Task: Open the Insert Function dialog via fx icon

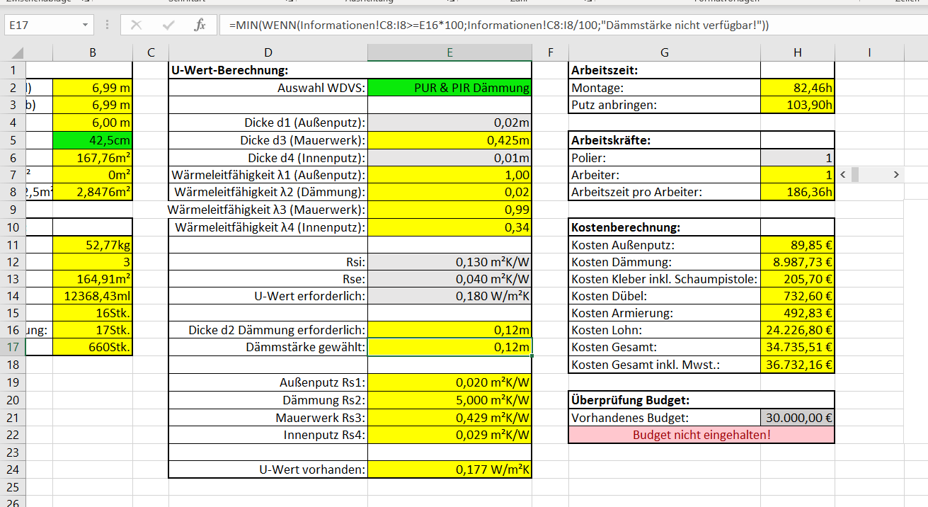Action: tap(200, 25)
